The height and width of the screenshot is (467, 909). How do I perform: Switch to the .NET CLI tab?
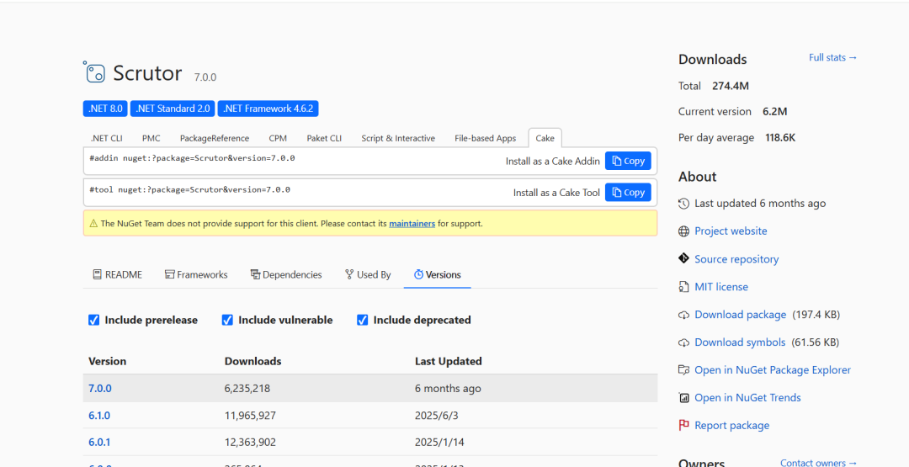(107, 139)
